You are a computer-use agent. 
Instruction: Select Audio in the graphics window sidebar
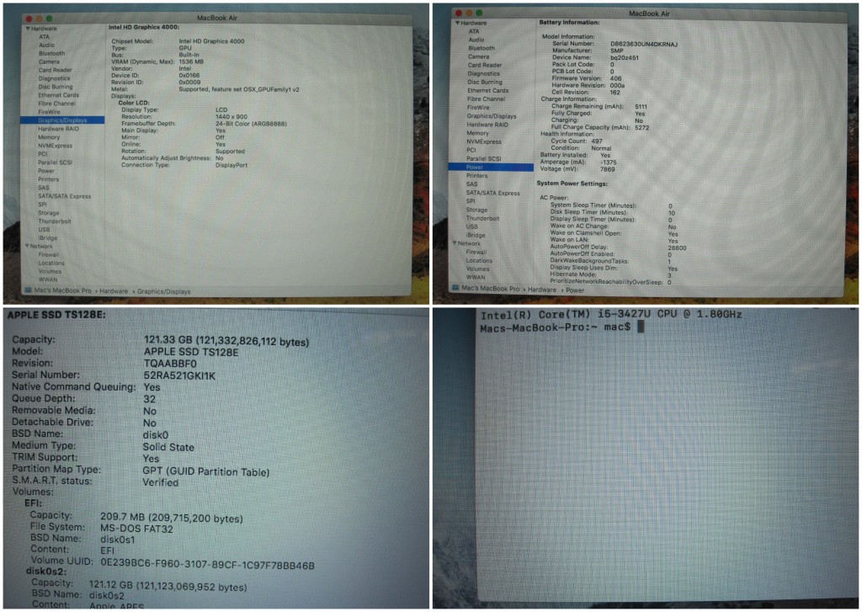[46, 45]
